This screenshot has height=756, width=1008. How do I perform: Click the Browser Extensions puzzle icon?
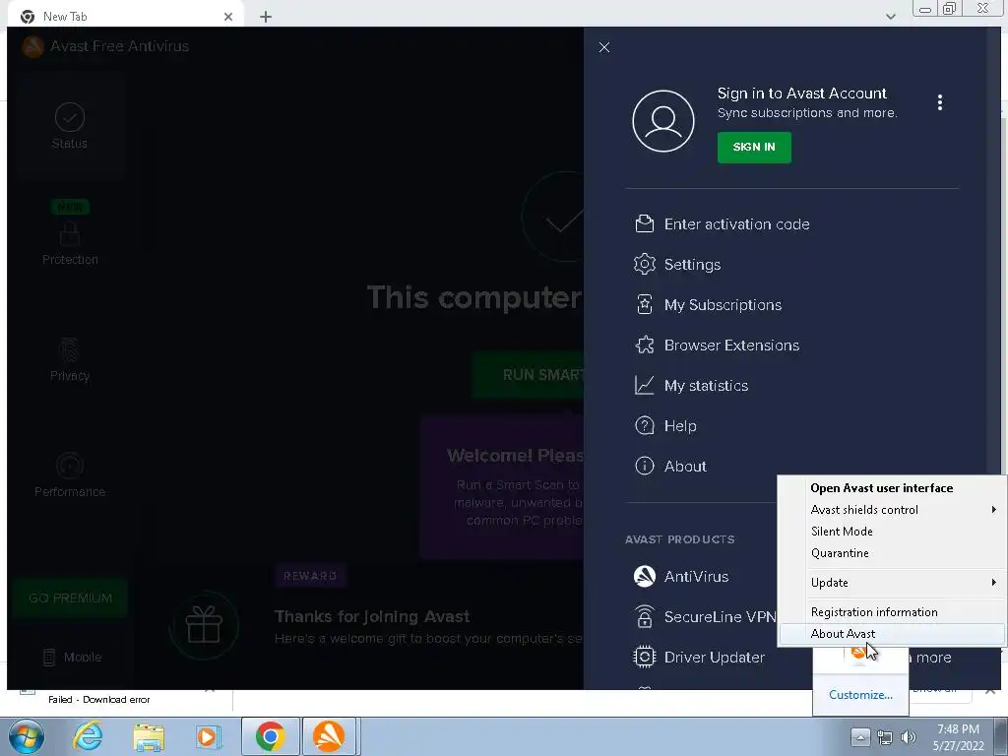644,345
